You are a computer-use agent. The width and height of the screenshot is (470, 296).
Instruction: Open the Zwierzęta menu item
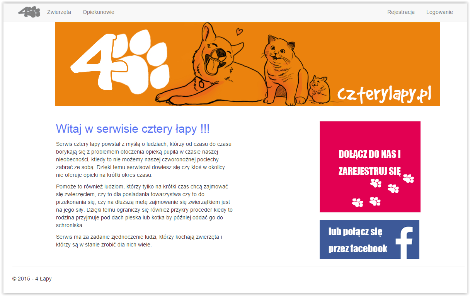coord(59,12)
